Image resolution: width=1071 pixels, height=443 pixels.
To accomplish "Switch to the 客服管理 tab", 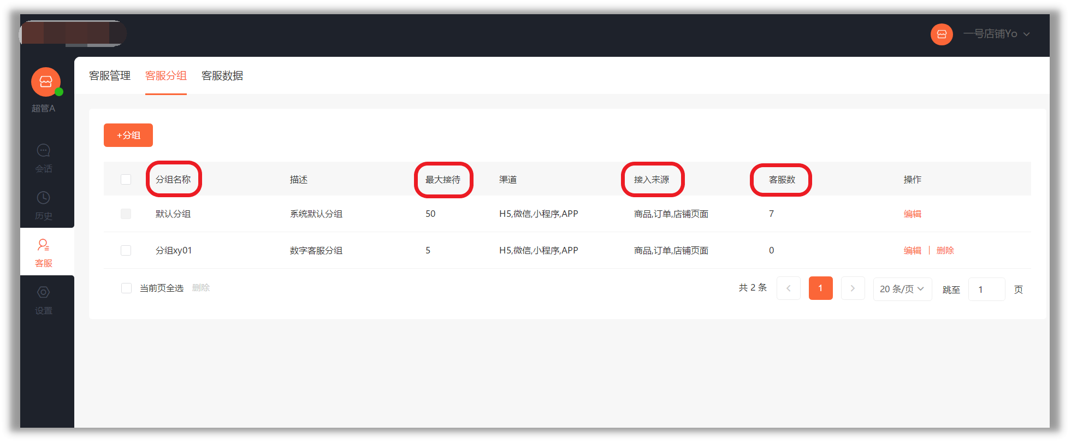I will click(110, 76).
